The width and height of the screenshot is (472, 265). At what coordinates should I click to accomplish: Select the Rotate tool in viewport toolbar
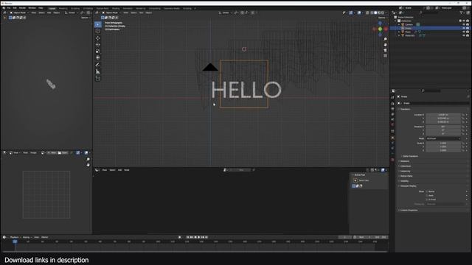(98, 45)
